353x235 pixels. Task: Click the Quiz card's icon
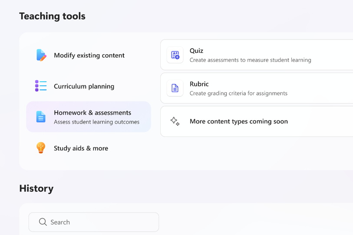[175, 55]
